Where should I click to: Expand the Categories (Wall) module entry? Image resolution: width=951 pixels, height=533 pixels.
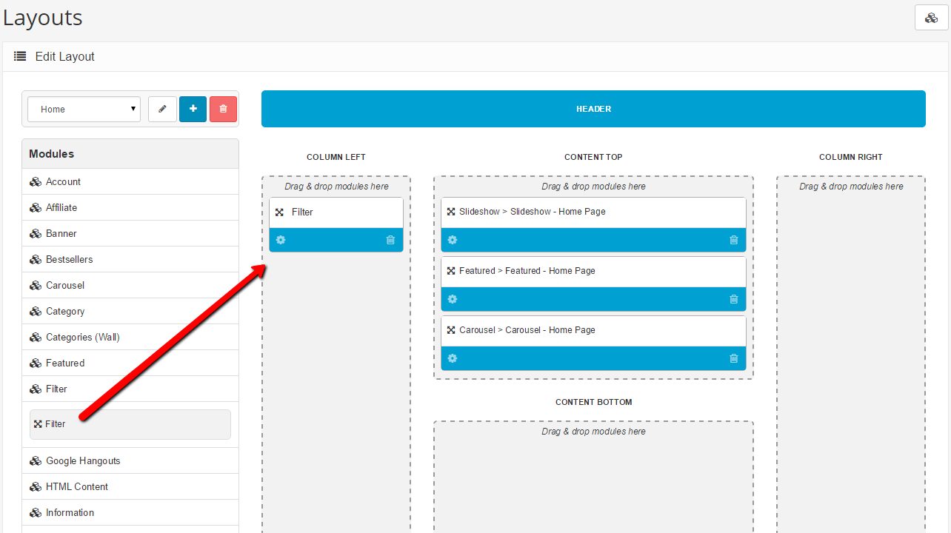(x=82, y=337)
